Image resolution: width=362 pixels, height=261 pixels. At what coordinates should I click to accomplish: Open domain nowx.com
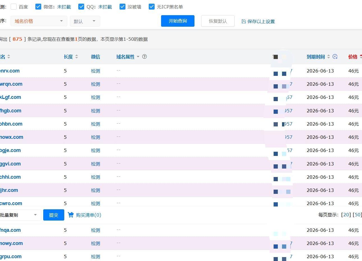[x=12, y=137]
